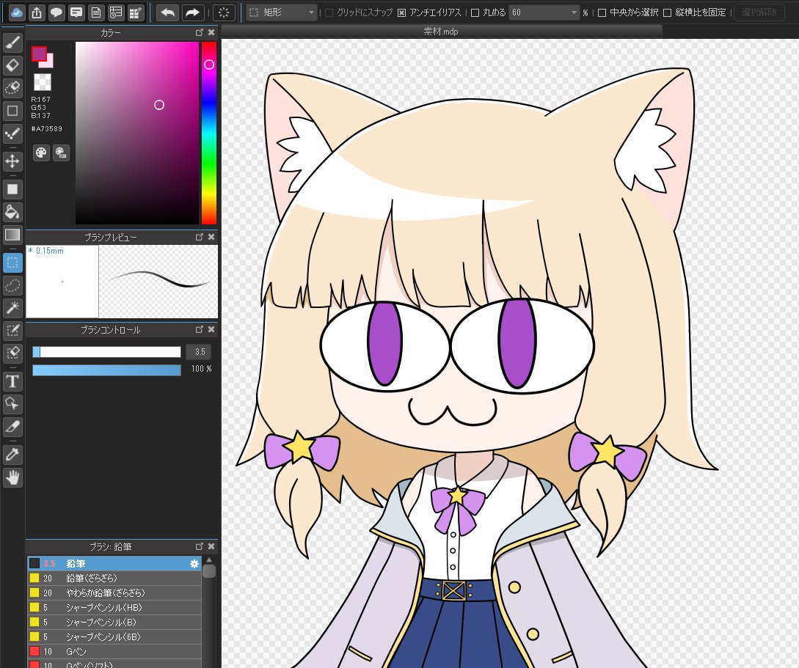
Task: Click the square message-bubble icon in top toolbar
Action: pyautogui.click(x=76, y=12)
